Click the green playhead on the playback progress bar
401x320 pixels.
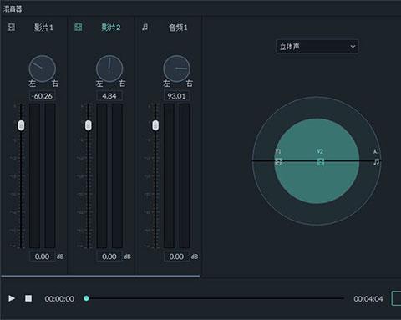pyautogui.click(x=86, y=298)
